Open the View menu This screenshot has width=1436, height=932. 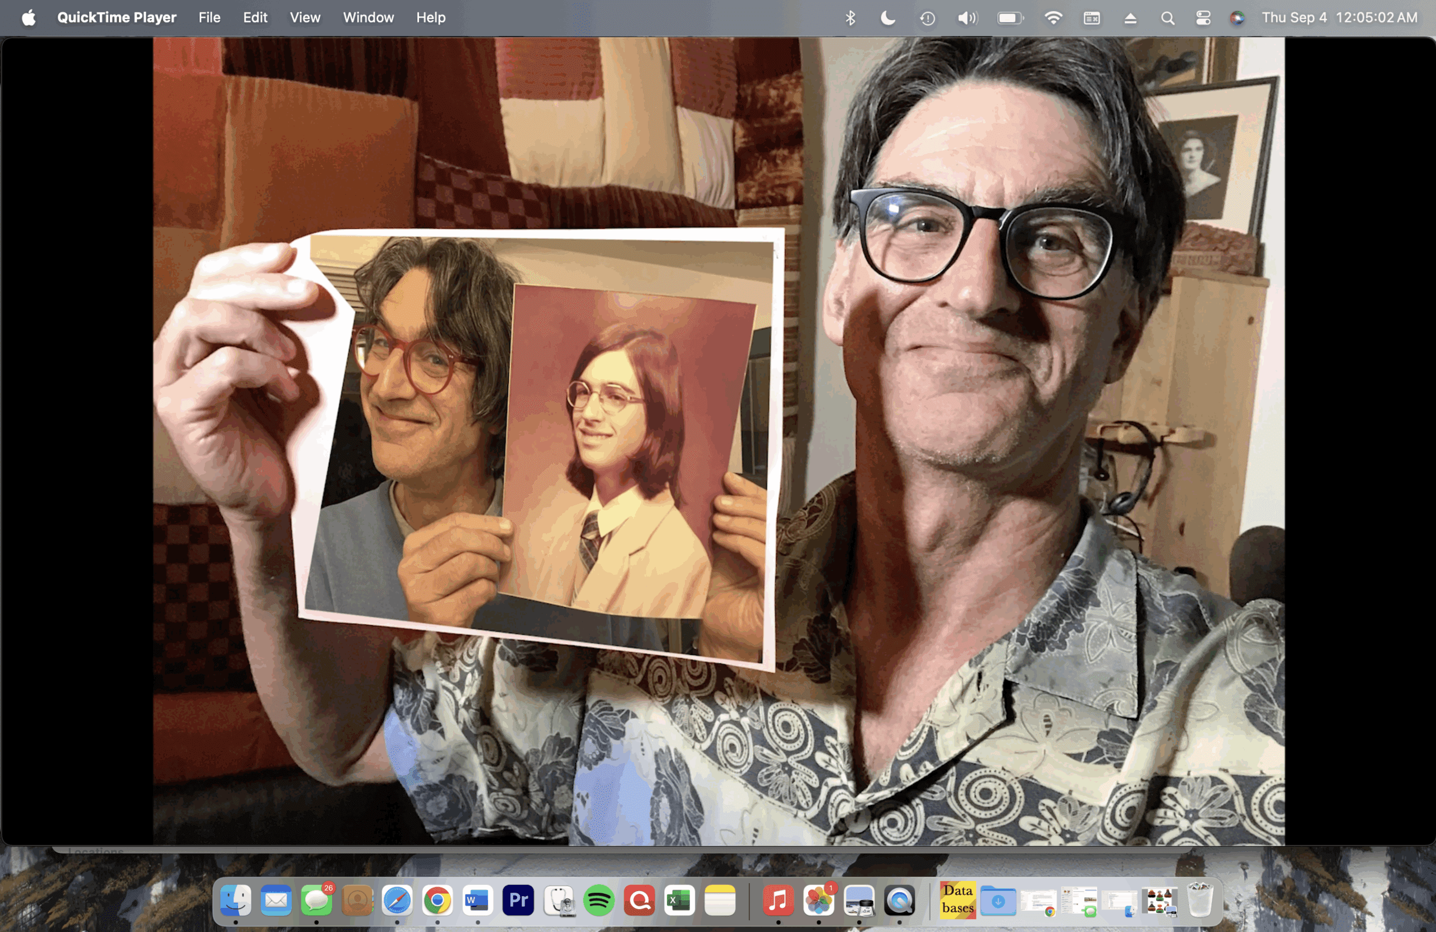[305, 17]
